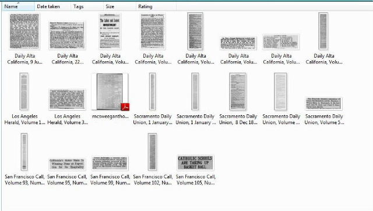Sort files by the Size column

tap(119, 6)
